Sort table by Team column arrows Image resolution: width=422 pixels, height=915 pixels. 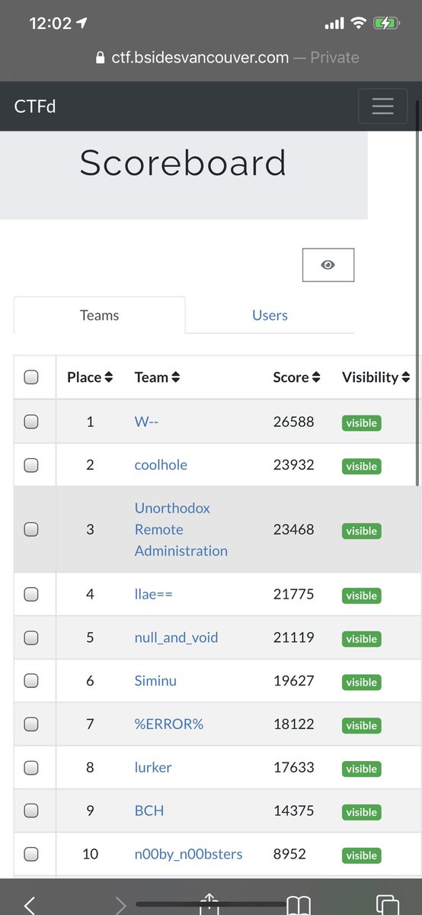point(176,377)
